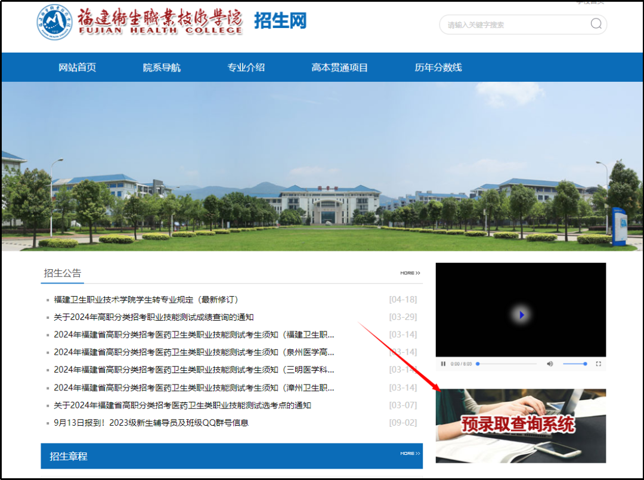Click the Fujian Health College logo
644x480 pixels.
point(57,22)
